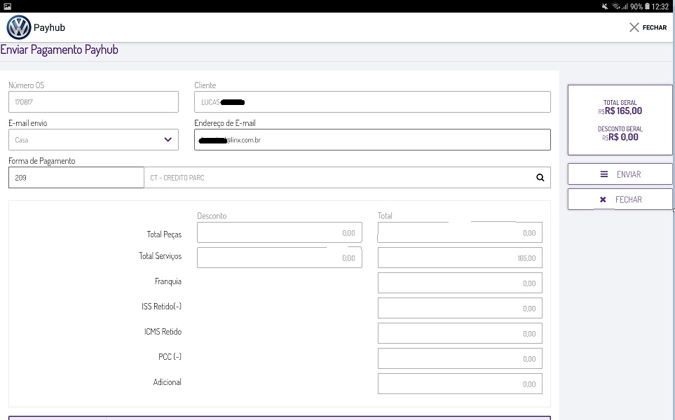This screenshot has width=675, height=420.
Task: Close Payhub using top FECHAR X
Action: (x=648, y=27)
